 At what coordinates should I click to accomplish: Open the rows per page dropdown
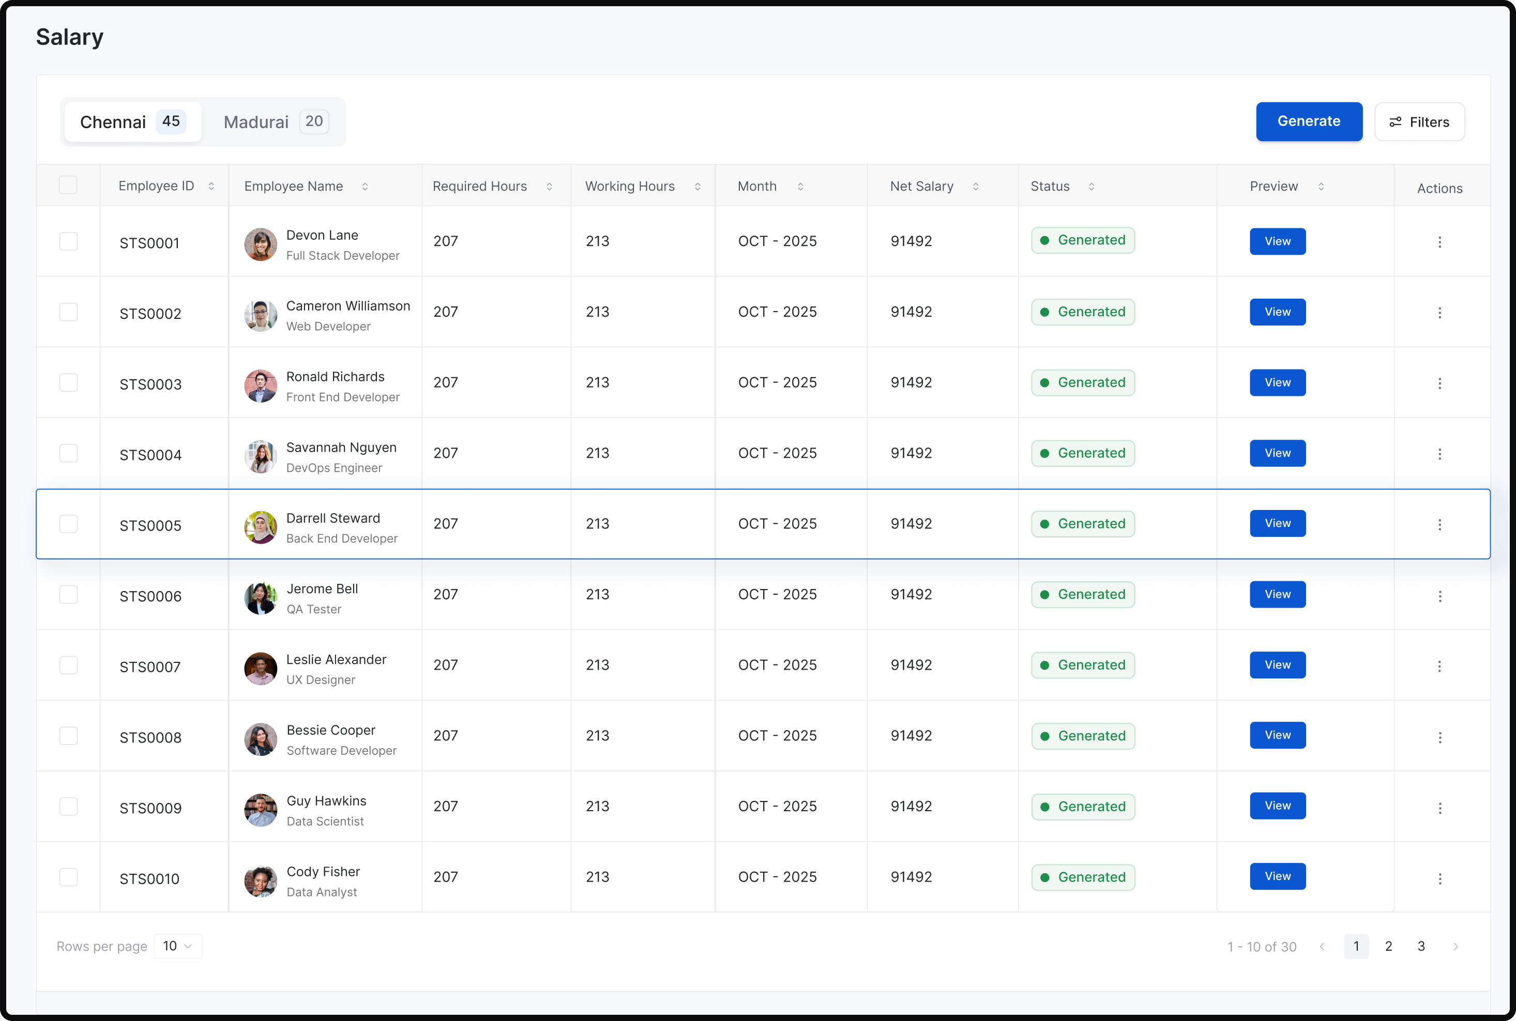tap(177, 946)
